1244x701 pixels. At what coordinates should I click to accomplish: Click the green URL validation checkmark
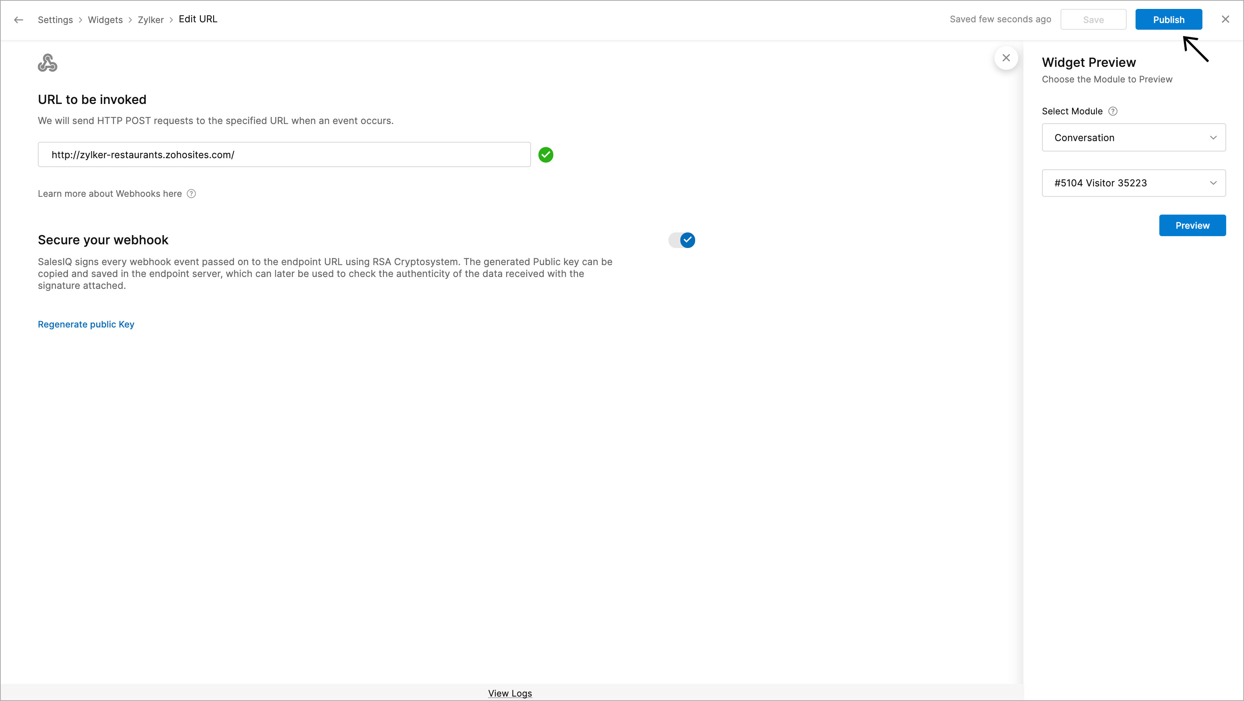coord(546,155)
